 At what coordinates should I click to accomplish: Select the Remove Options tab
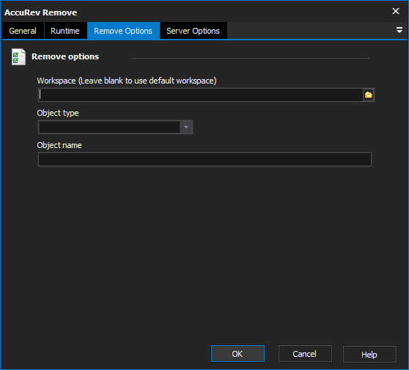[x=123, y=31]
